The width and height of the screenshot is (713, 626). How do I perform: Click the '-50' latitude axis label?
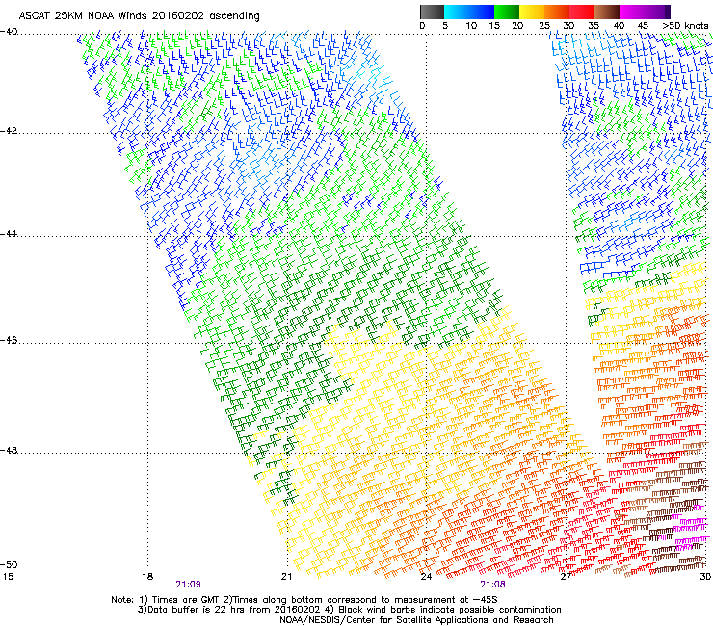click(9, 564)
